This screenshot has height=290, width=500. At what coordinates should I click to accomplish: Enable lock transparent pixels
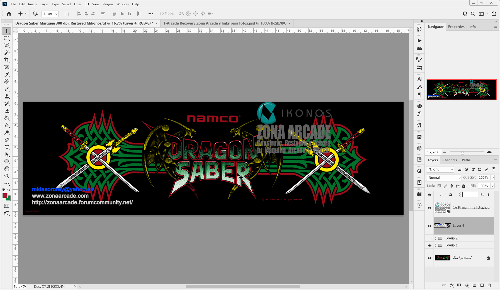(438, 186)
